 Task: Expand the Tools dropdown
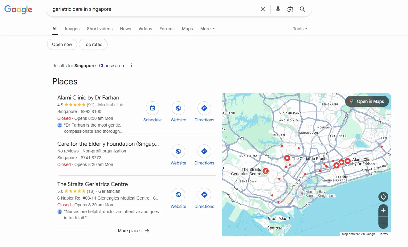point(300,29)
